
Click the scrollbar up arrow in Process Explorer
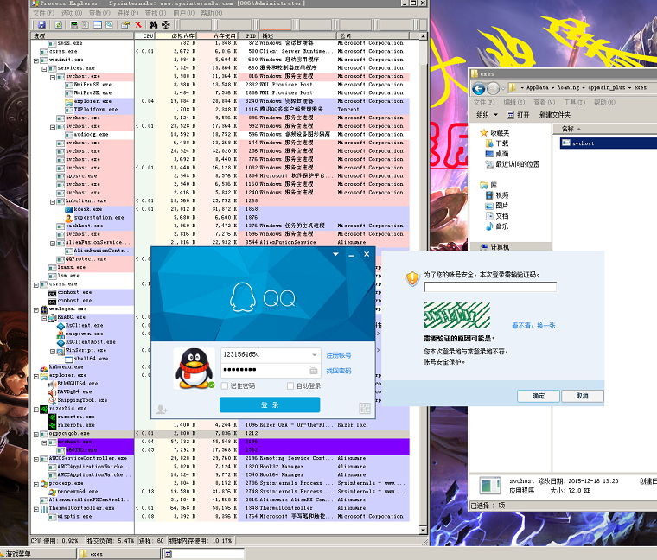pyautogui.click(x=424, y=36)
